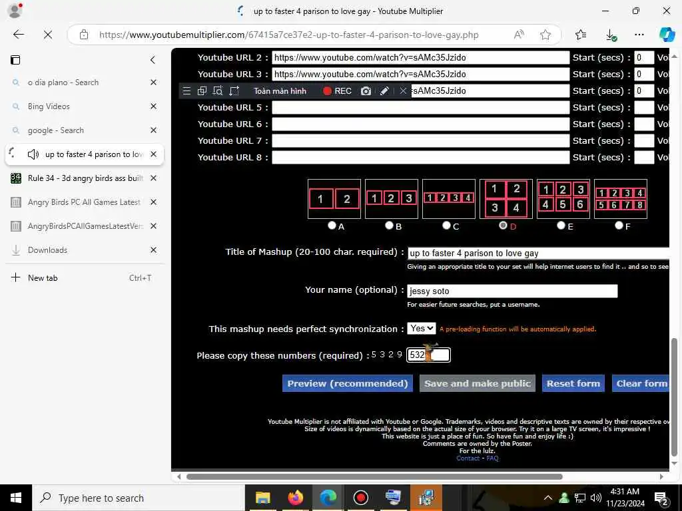Switch to the Downloads tab

(x=85, y=250)
